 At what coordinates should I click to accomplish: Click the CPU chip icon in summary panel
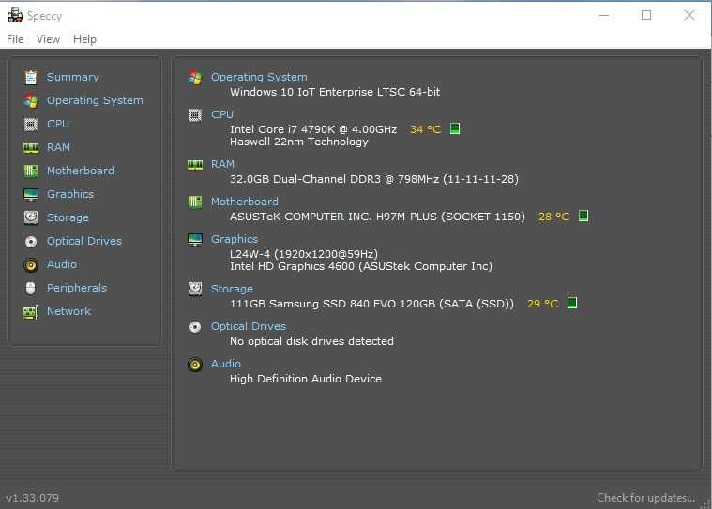[x=195, y=115]
